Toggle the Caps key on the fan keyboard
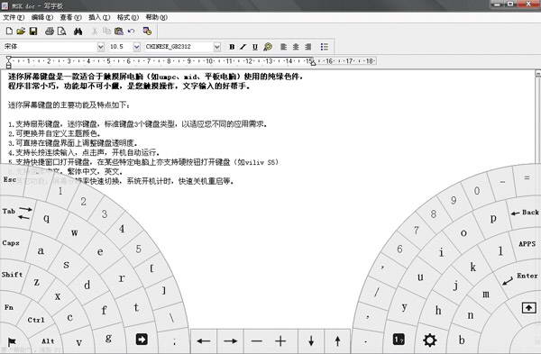This screenshot has width=541, height=354. pyautogui.click(x=11, y=242)
